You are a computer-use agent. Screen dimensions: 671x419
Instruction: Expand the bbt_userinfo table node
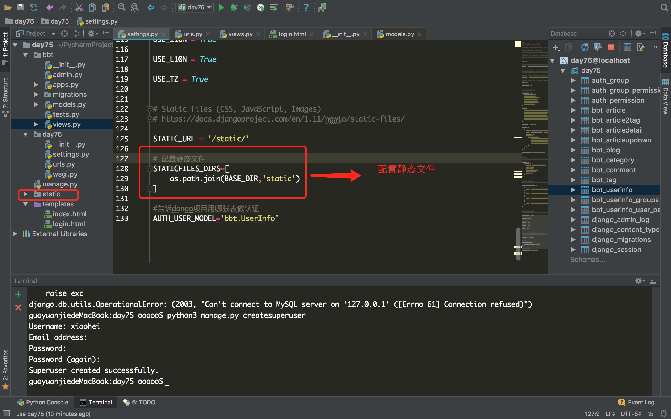coord(573,190)
